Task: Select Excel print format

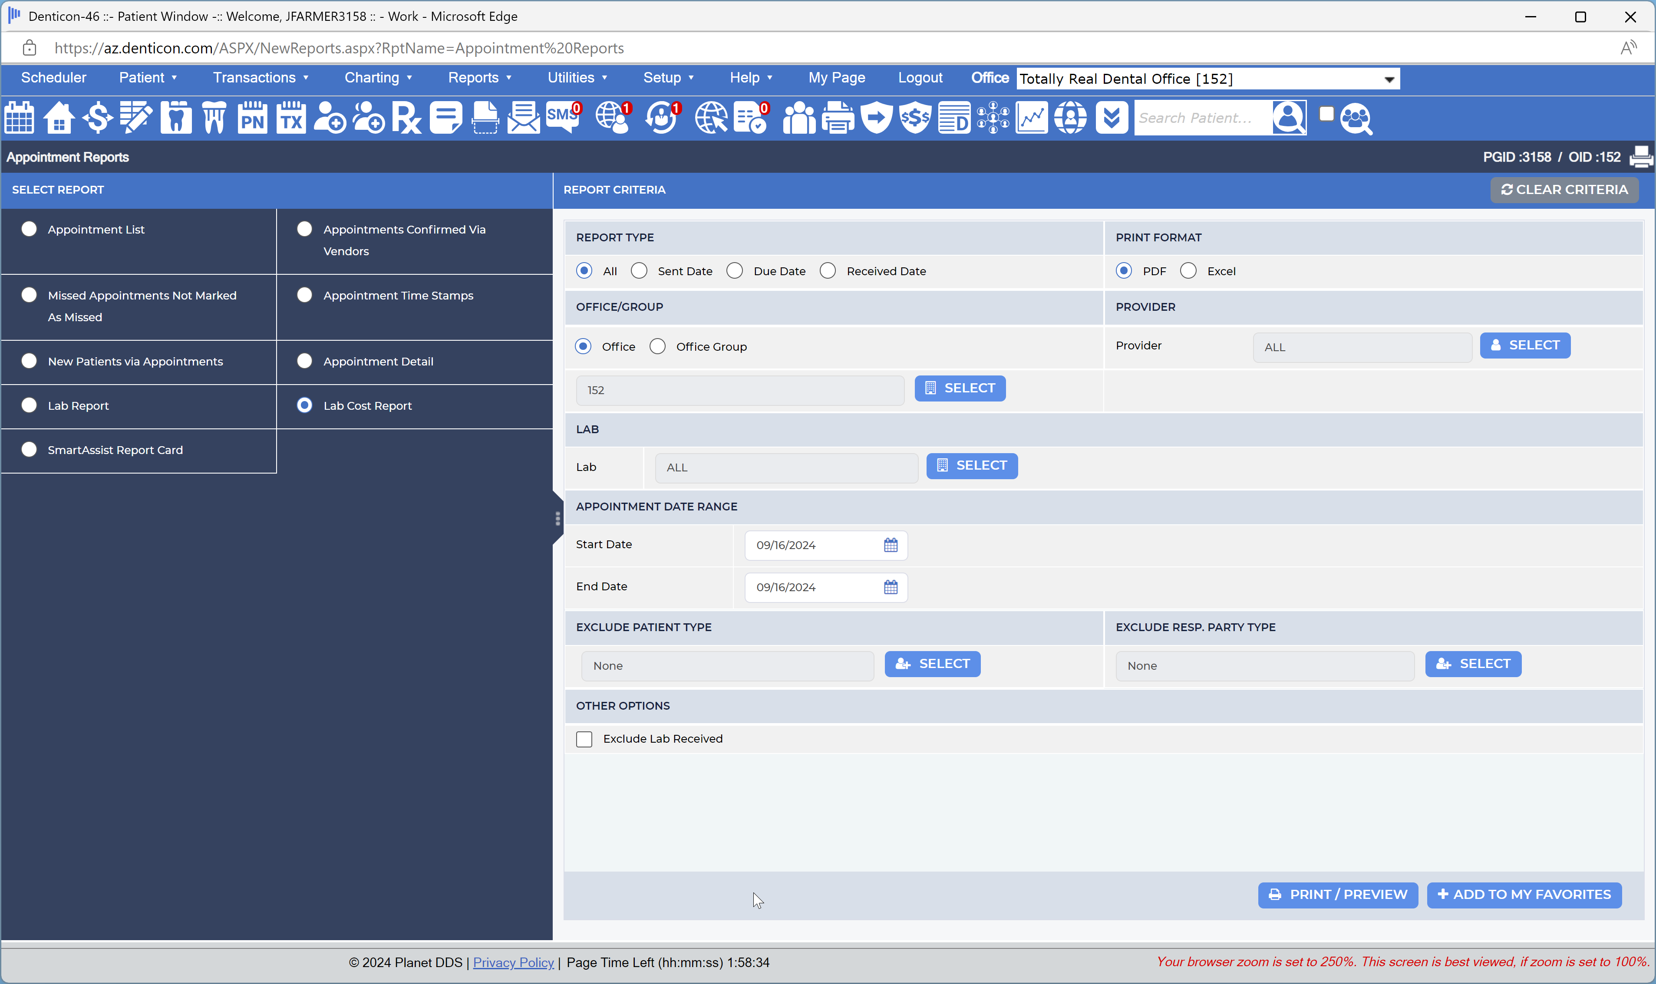Action: pyautogui.click(x=1188, y=270)
